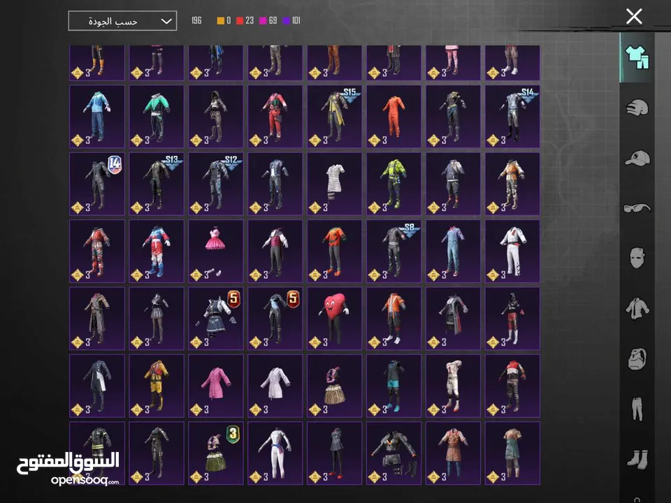Pick the teal shorts sports outfit
Image resolution: width=671 pixels, height=503 pixels.
click(x=394, y=386)
